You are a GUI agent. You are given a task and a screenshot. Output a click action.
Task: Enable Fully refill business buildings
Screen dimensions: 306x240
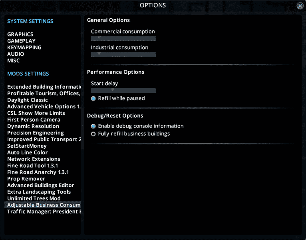click(x=93, y=134)
